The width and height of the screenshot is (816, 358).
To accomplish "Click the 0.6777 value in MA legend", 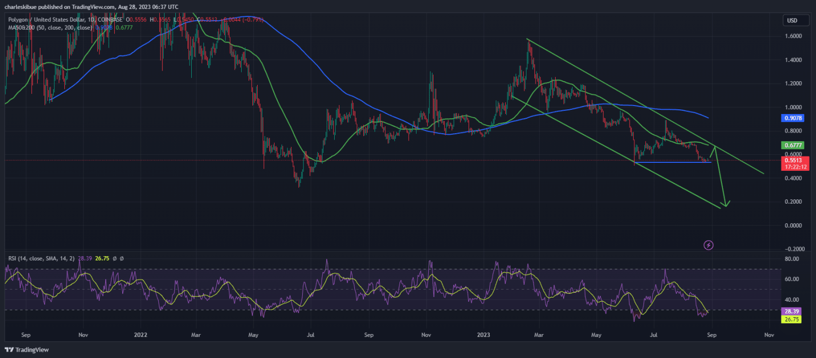I will (x=125, y=28).
